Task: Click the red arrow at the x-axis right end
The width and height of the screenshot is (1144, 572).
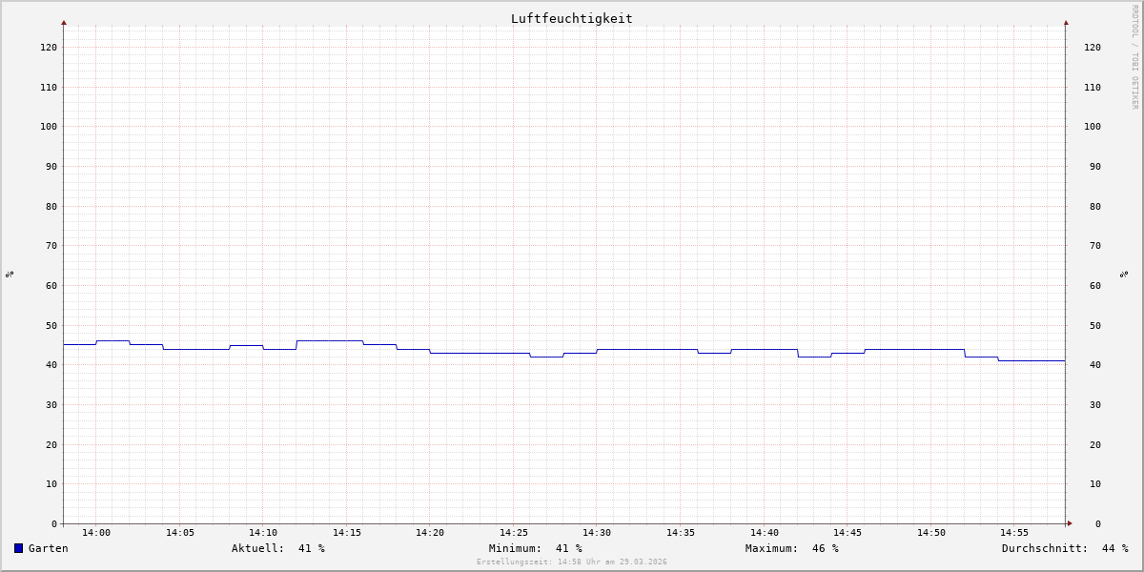Action: (x=1070, y=523)
